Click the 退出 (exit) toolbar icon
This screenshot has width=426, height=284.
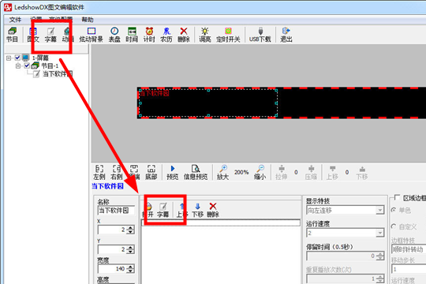(x=286, y=35)
